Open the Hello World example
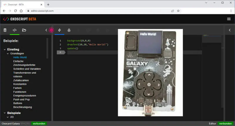235x126 pixels. pos(20,58)
